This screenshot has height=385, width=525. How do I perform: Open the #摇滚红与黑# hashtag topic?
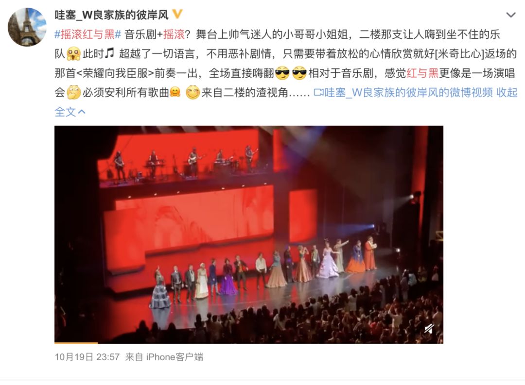(87, 34)
